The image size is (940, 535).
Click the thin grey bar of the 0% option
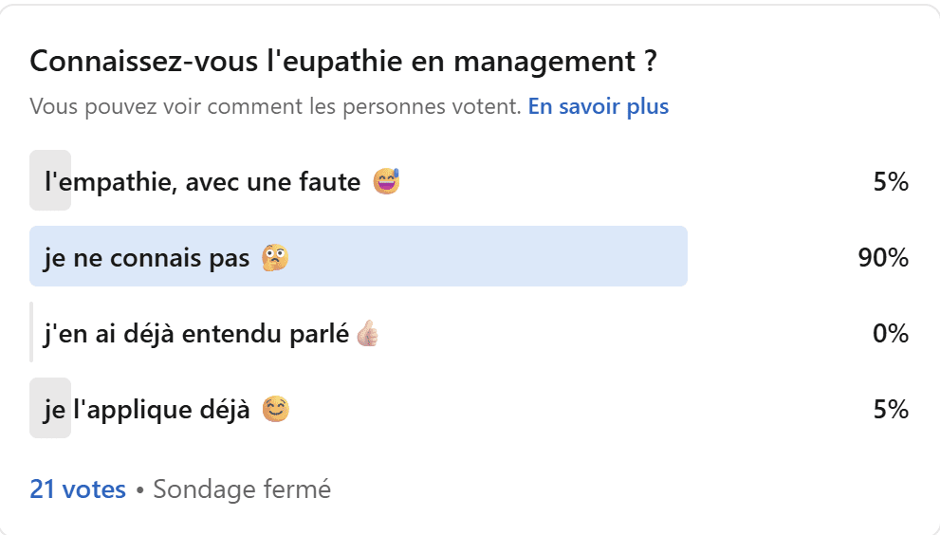pyautogui.click(x=31, y=332)
